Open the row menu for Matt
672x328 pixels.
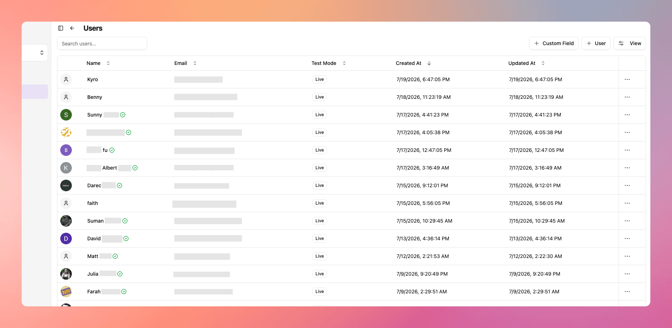(627, 256)
